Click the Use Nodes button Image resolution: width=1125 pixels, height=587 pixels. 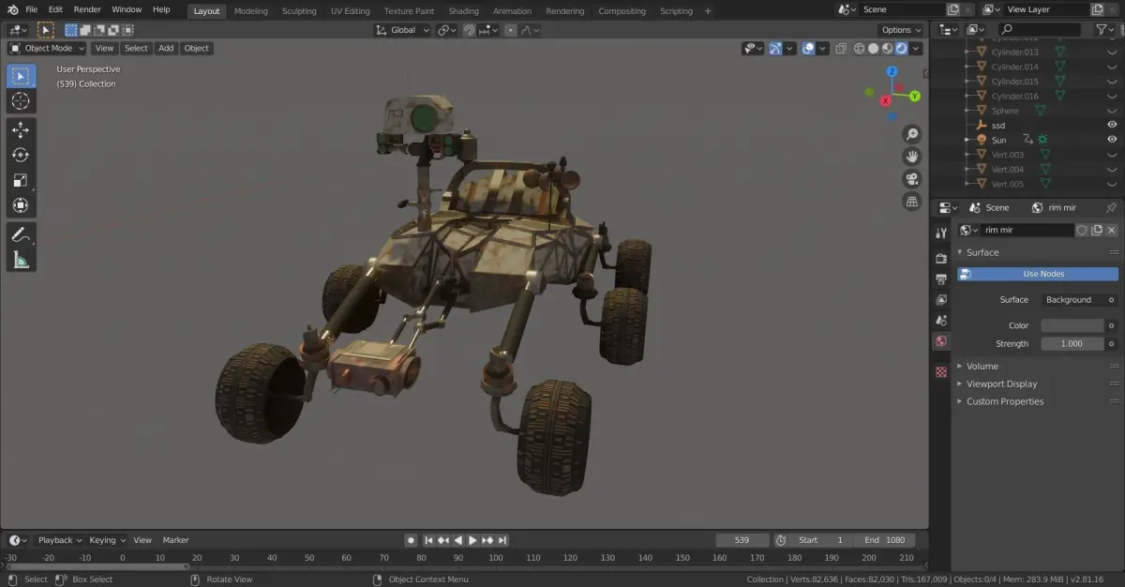(1038, 274)
